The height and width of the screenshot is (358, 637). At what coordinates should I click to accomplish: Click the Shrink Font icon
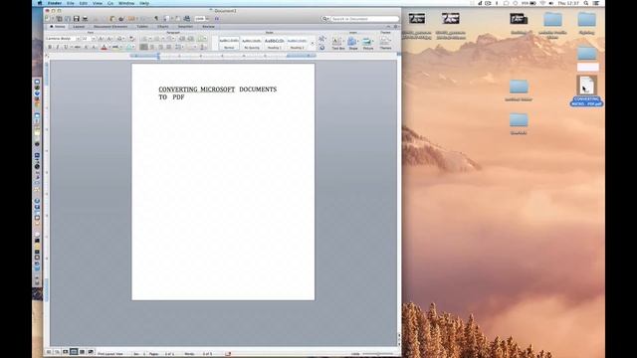108,38
